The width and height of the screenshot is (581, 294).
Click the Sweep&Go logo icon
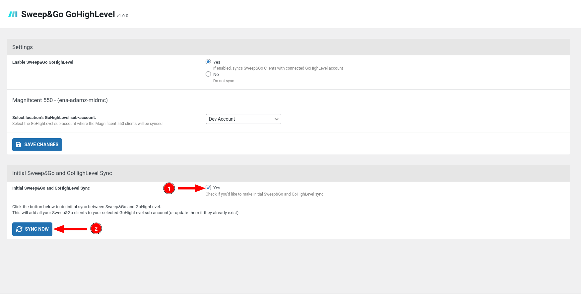tap(13, 14)
